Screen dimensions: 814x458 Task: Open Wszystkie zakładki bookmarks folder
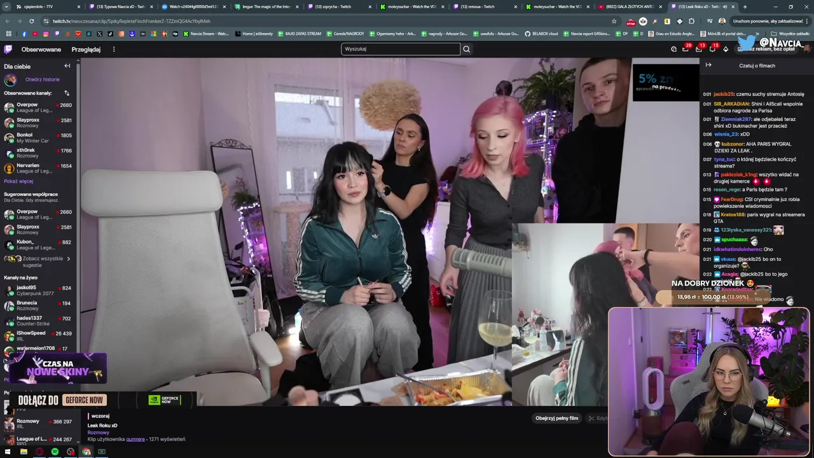790,34
